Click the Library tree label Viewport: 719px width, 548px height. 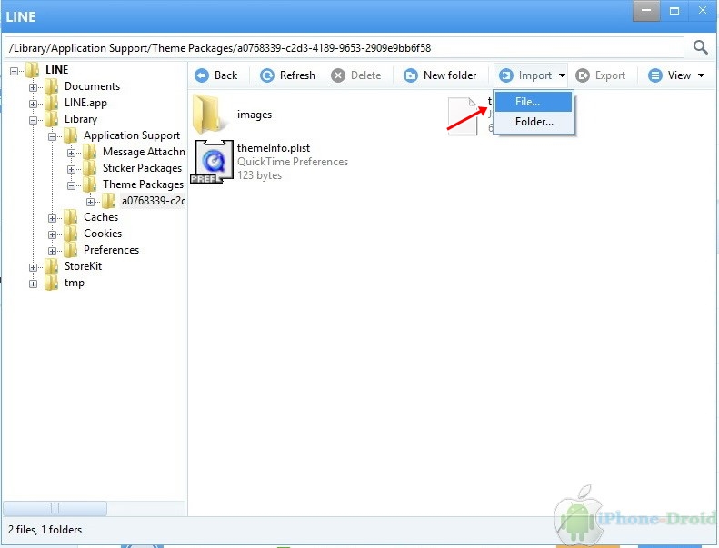coord(81,119)
